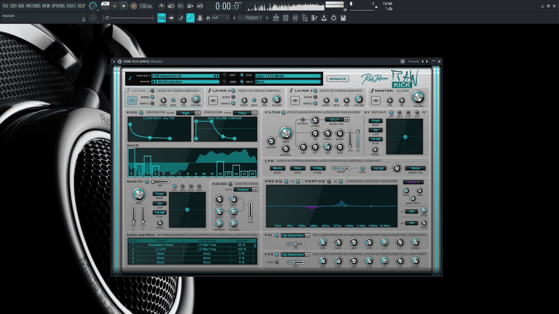Open the playlist view icon
The height and width of the screenshot is (314, 559).
coord(276,18)
